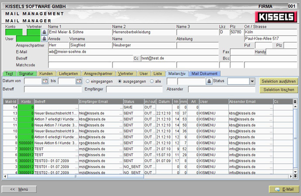The height and width of the screenshot is (196, 301).
Task: Select row 'Neue Aktion 7 / Kunde: 3...'
Action: [148, 125]
